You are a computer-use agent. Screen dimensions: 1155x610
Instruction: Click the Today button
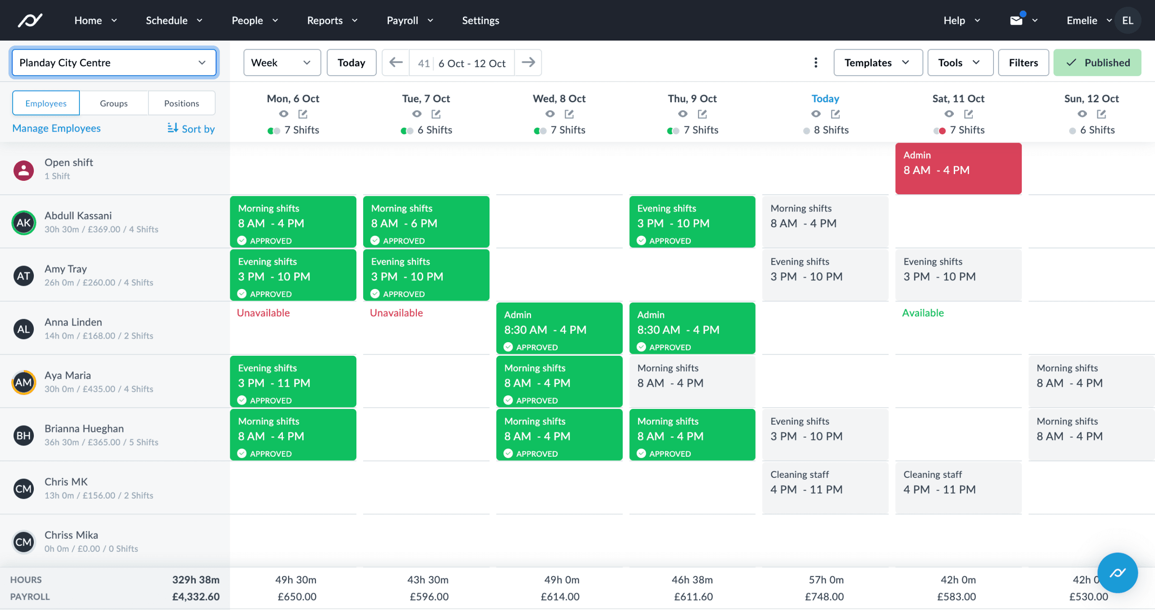[351, 63]
